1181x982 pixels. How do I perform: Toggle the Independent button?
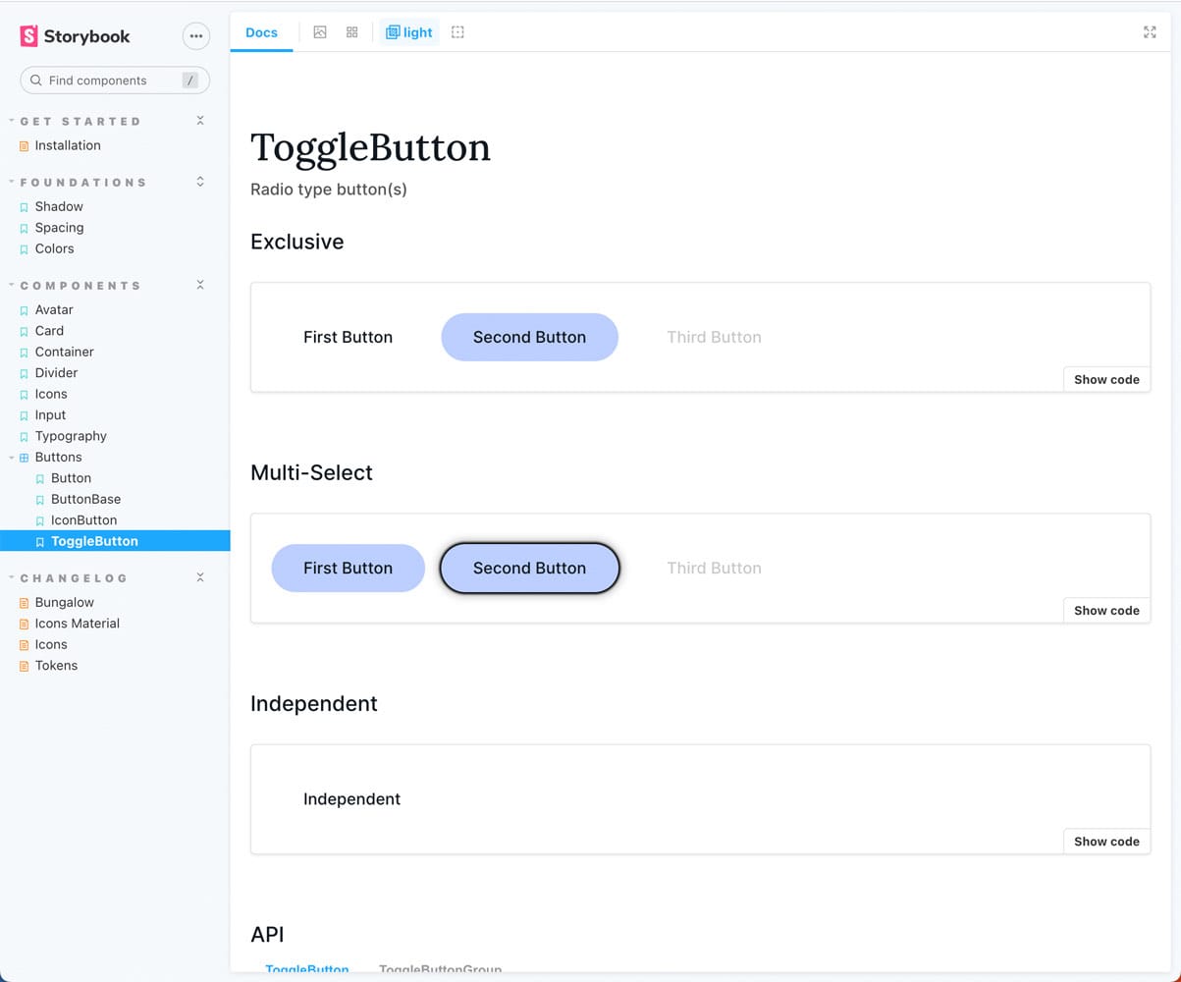click(351, 798)
